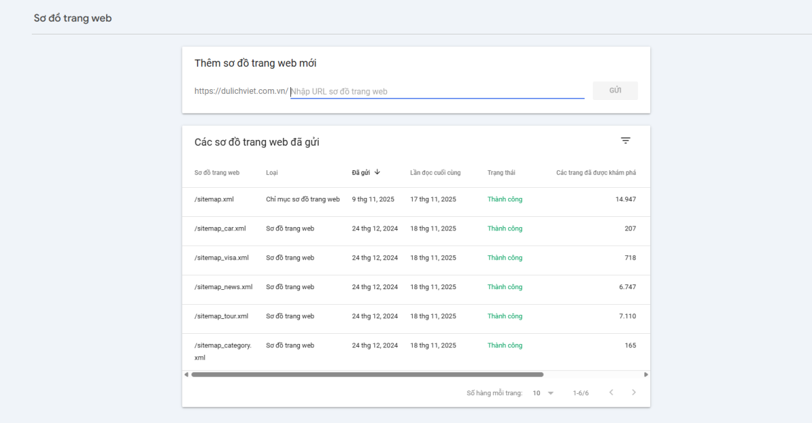The height and width of the screenshot is (423, 812).
Task: Click the left scroll arrow of the table
Action: (x=186, y=374)
